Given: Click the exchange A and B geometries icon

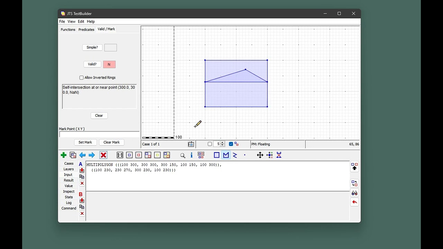Looking at the screenshot, I should tap(354, 183).
